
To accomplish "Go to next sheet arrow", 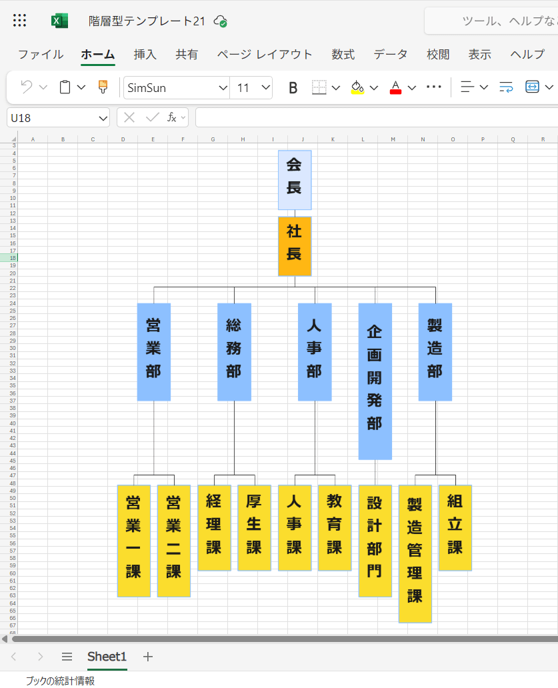I will pyautogui.click(x=41, y=657).
